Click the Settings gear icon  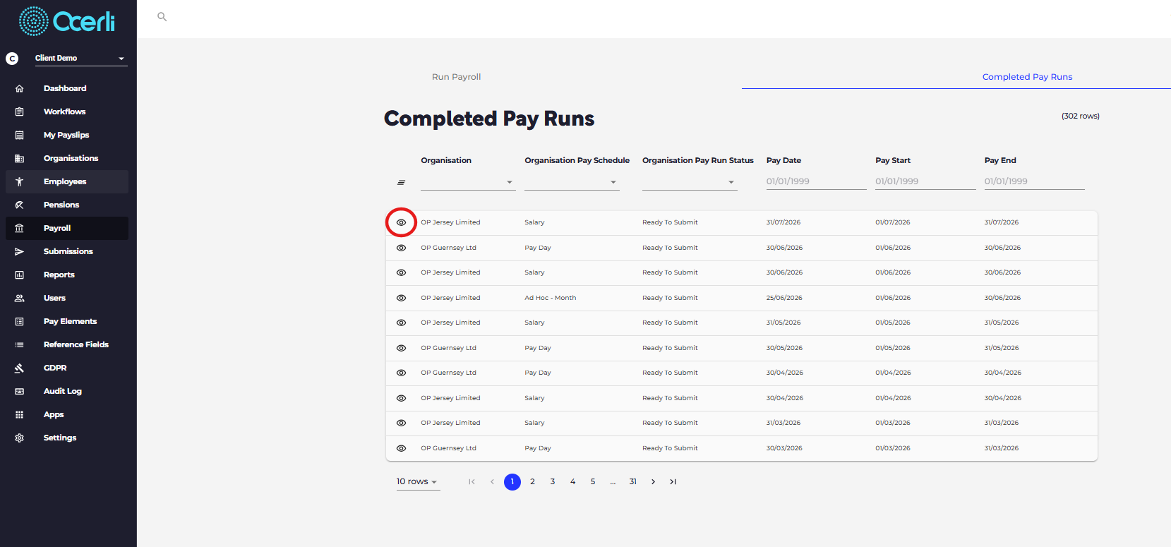click(x=19, y=438)
